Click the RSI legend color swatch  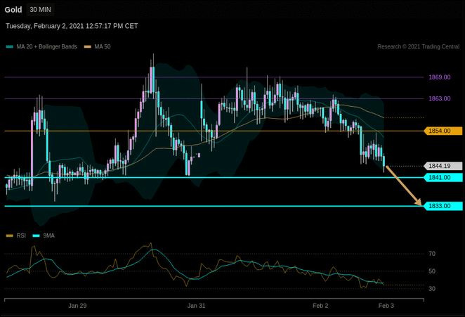pos(10,235)
